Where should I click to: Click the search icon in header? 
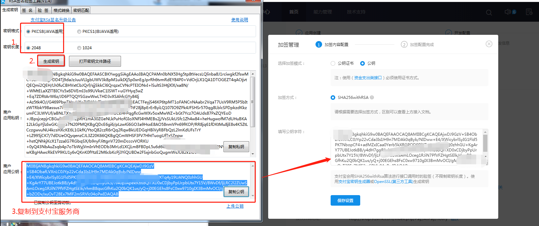coord(489,12)
